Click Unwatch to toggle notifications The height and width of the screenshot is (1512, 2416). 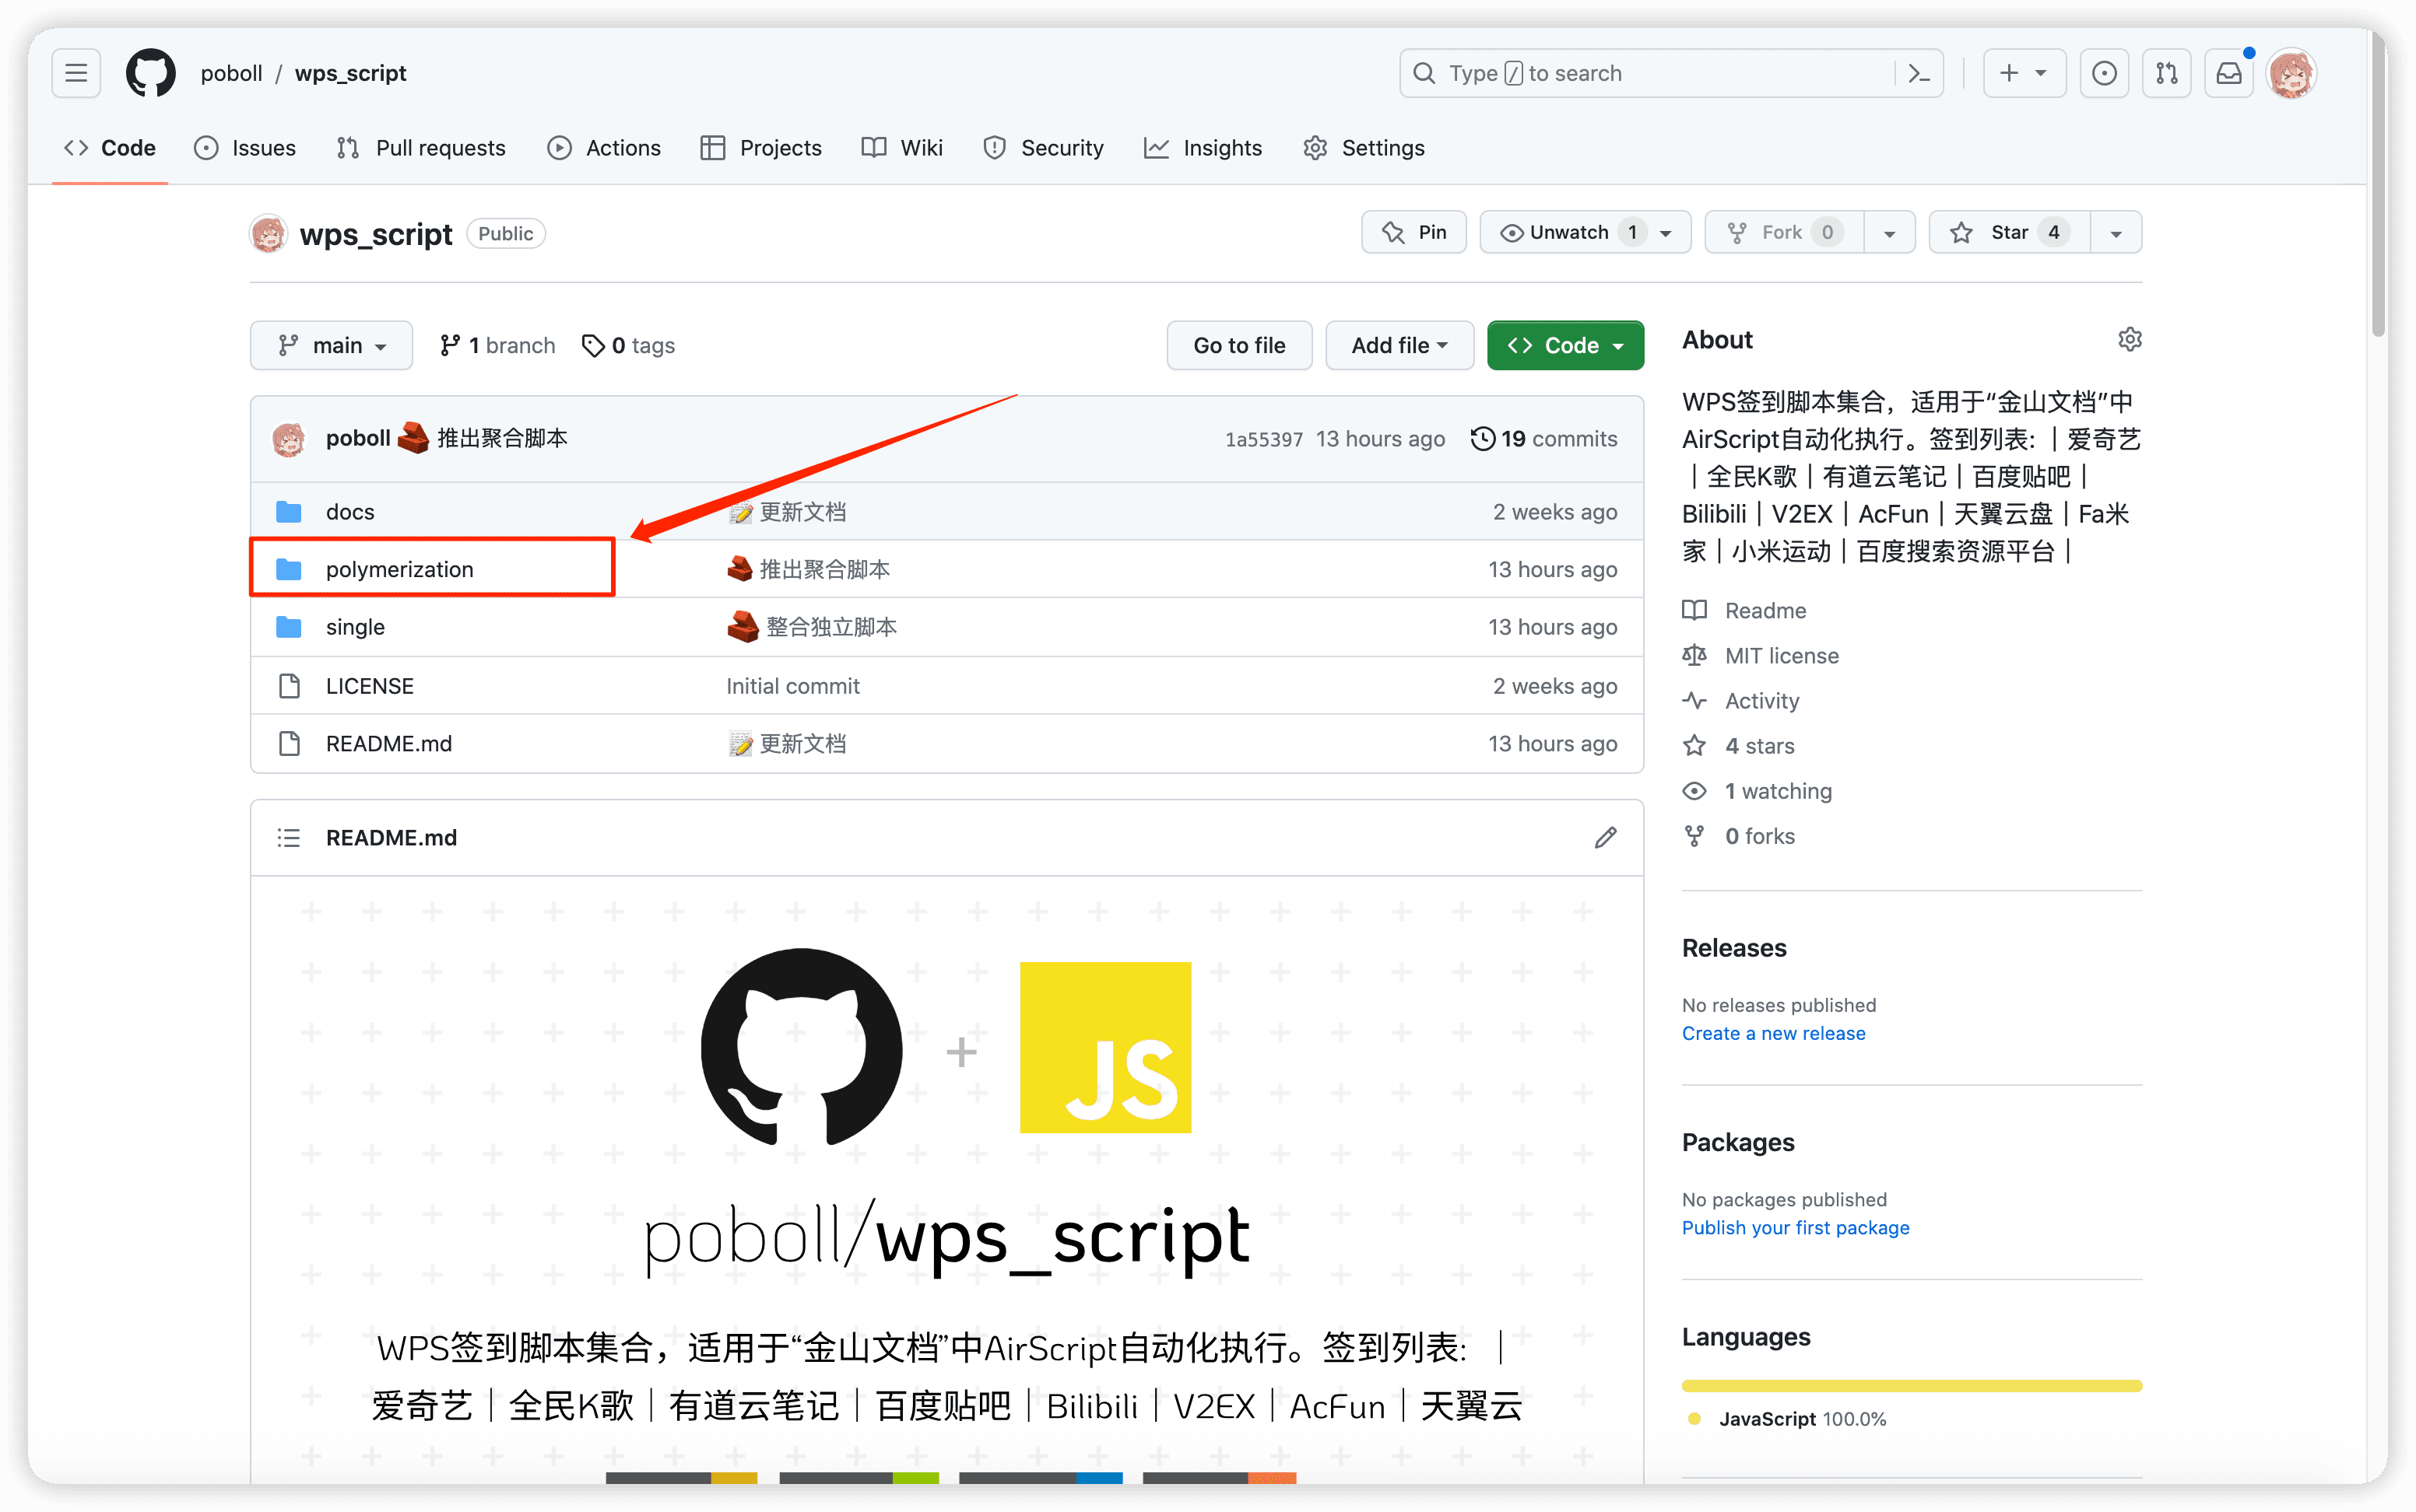[x=1568, y=233]
